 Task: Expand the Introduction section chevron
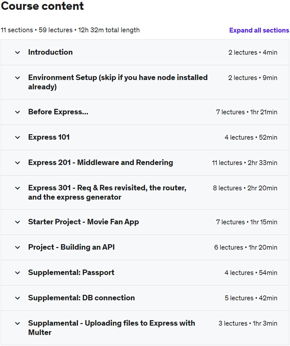(x=17, y=52)
